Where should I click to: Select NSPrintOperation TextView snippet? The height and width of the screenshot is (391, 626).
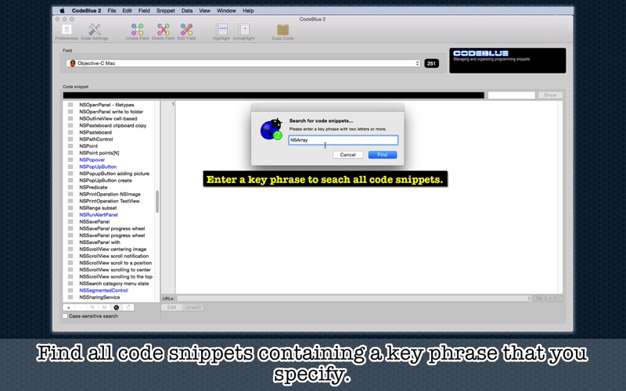pos(110,201)
